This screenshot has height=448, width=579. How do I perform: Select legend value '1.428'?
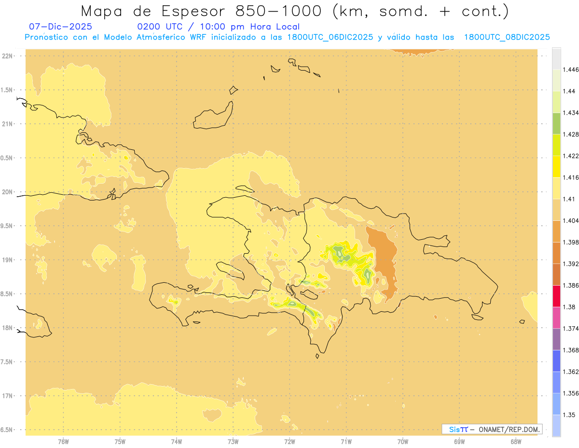[571, 134]
